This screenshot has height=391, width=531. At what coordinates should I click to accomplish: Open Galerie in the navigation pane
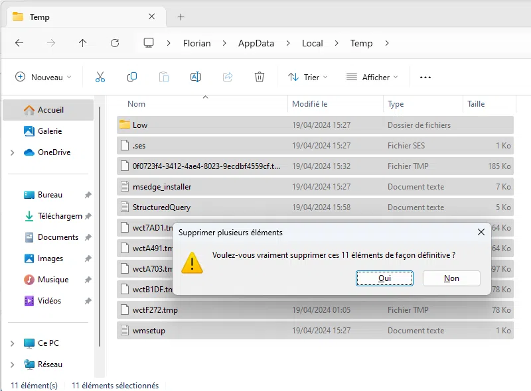[50, 131]
